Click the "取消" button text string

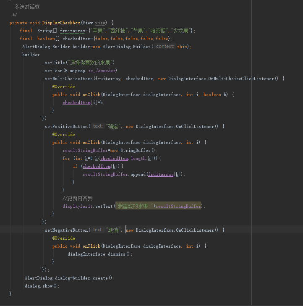click(x=113, y=230)
